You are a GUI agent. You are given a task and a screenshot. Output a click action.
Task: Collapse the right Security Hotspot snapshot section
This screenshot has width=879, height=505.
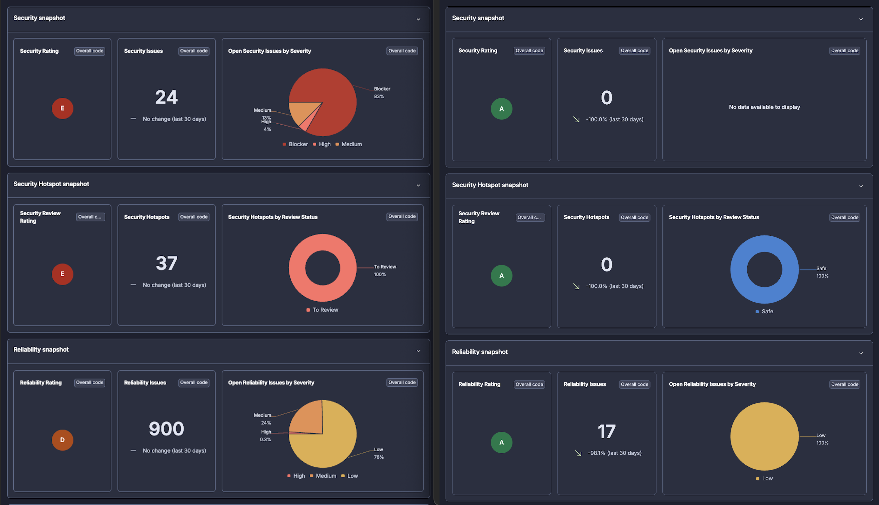click(861, 186)
